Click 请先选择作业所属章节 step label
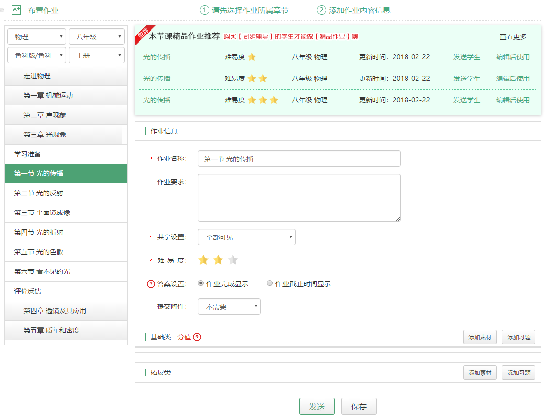546x417 pixels. tap(250, 10)
